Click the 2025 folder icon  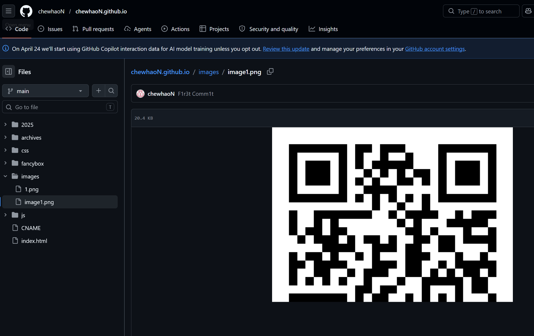coord(15,125)
